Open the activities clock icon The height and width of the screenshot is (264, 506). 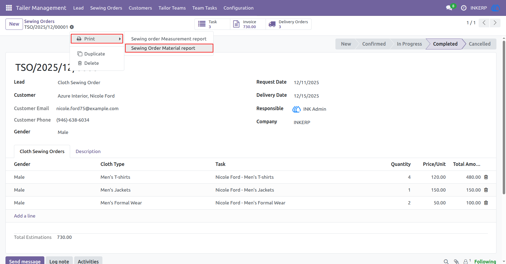(464, 8)
